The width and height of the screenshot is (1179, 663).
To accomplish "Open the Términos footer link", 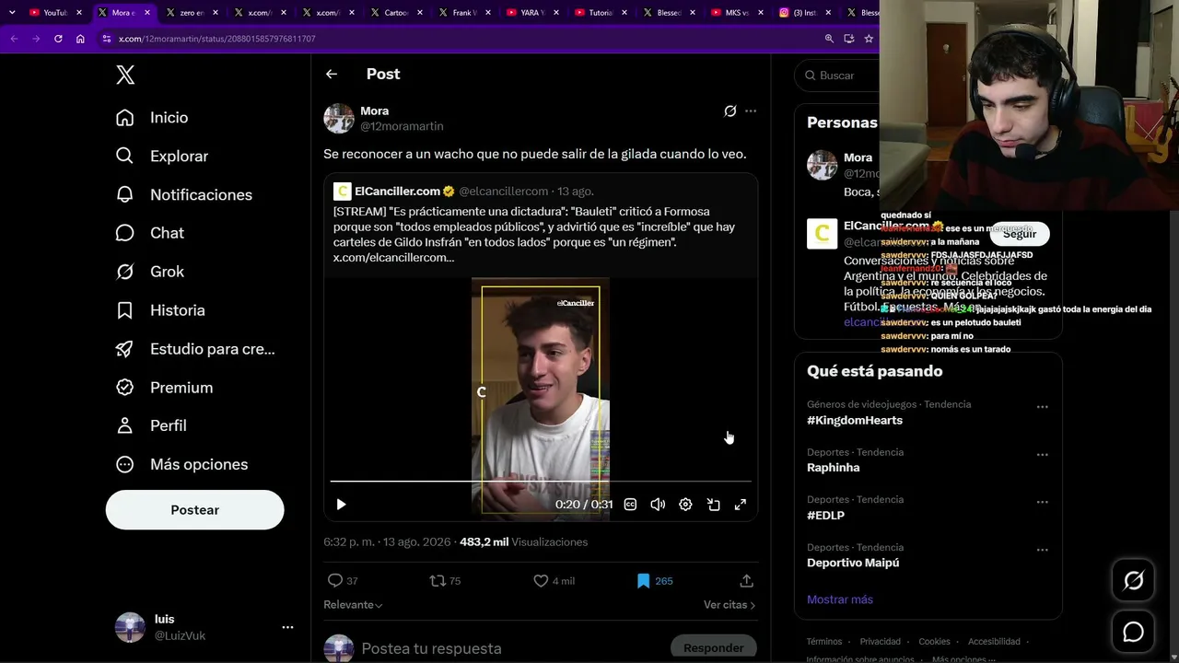I will tap(824, 642).
